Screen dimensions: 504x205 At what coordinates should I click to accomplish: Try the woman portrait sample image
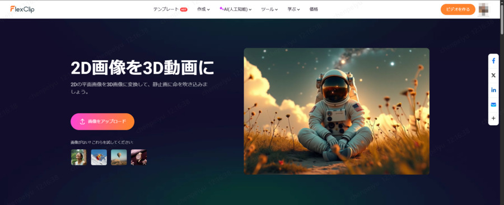79,157
